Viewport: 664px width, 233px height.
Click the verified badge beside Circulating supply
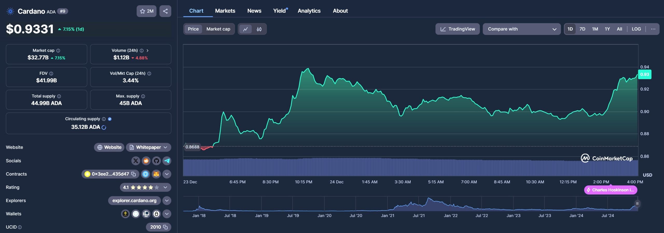click(x=110, y=119)
